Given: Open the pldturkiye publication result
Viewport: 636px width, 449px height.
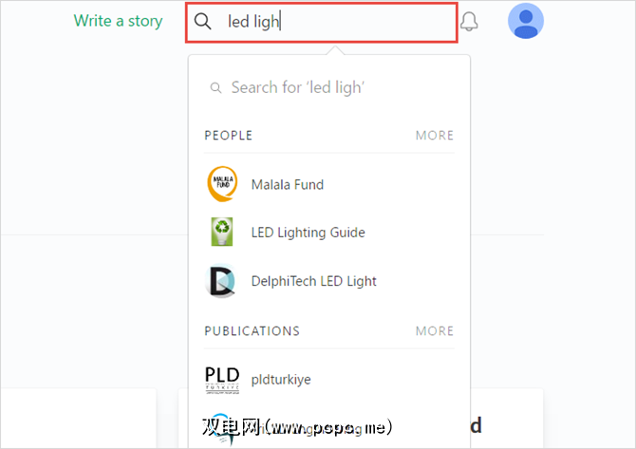Looking at the screenshot, I should pos(281,379).
